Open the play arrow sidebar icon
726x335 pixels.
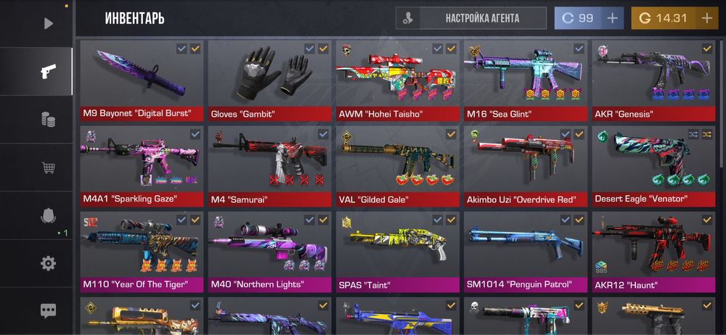(48, 23)
